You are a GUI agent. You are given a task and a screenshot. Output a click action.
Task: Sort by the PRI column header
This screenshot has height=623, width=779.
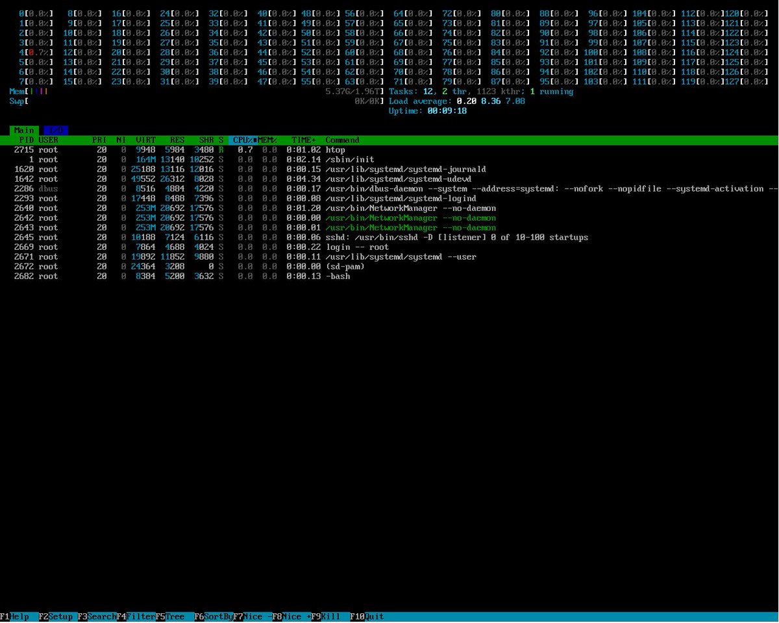99,140
